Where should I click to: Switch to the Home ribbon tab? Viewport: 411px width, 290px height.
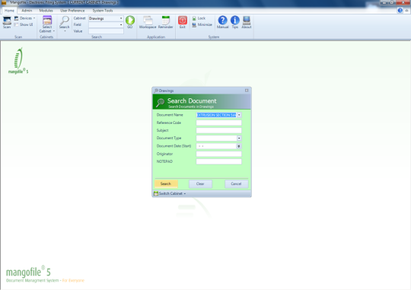point(9,11)
